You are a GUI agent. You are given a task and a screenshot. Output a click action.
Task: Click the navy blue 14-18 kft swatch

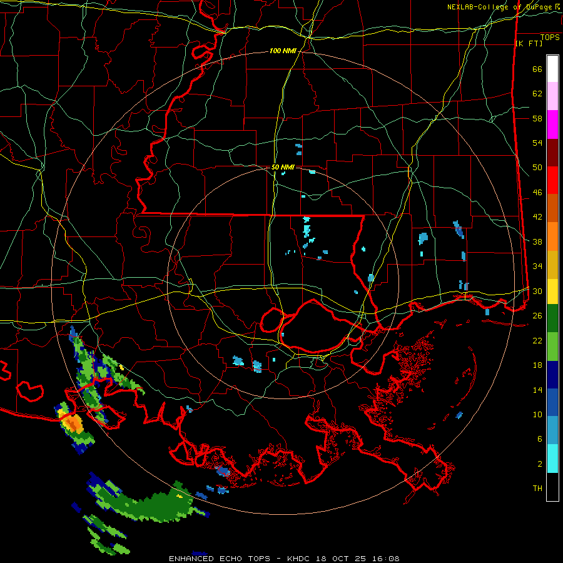(x=552, y=375)
